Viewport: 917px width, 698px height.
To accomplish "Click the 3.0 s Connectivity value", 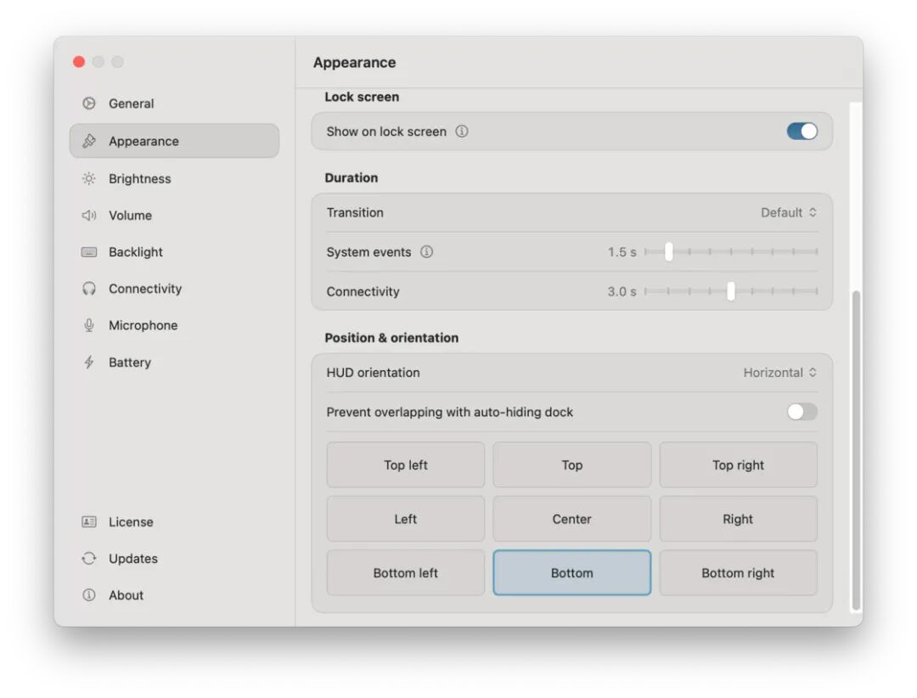I will (622, 291).
